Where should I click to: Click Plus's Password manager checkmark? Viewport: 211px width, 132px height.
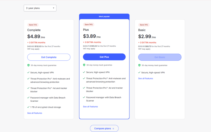pos(84,97)
